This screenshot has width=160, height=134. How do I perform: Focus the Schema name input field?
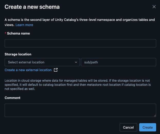pos(80,43)
